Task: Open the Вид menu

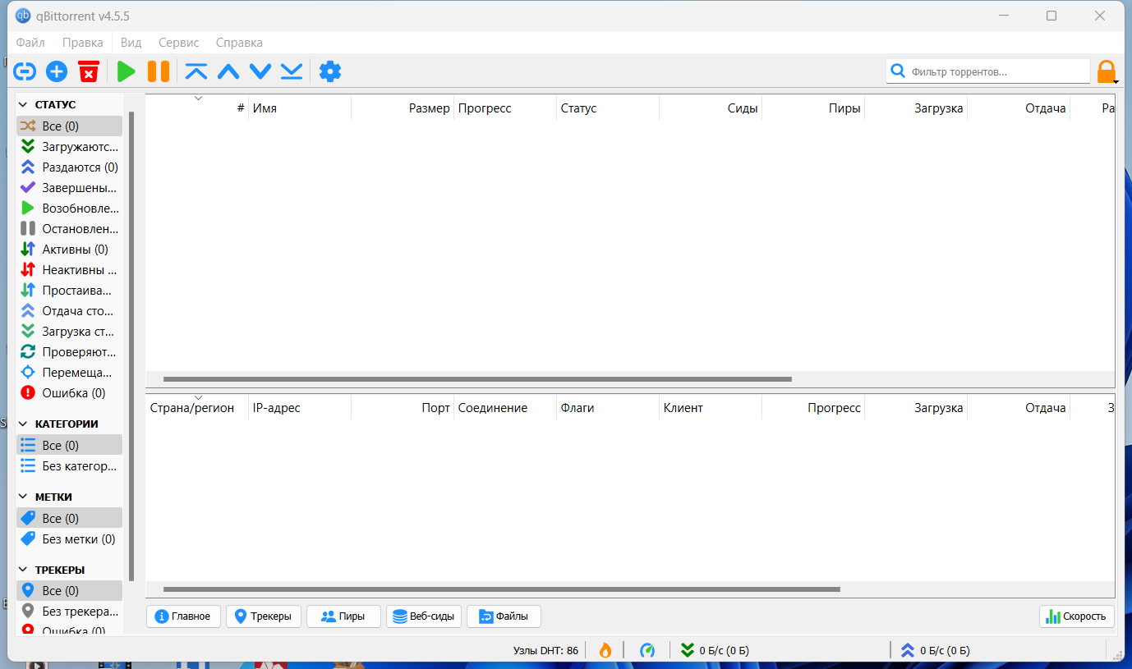Action: 131,43
